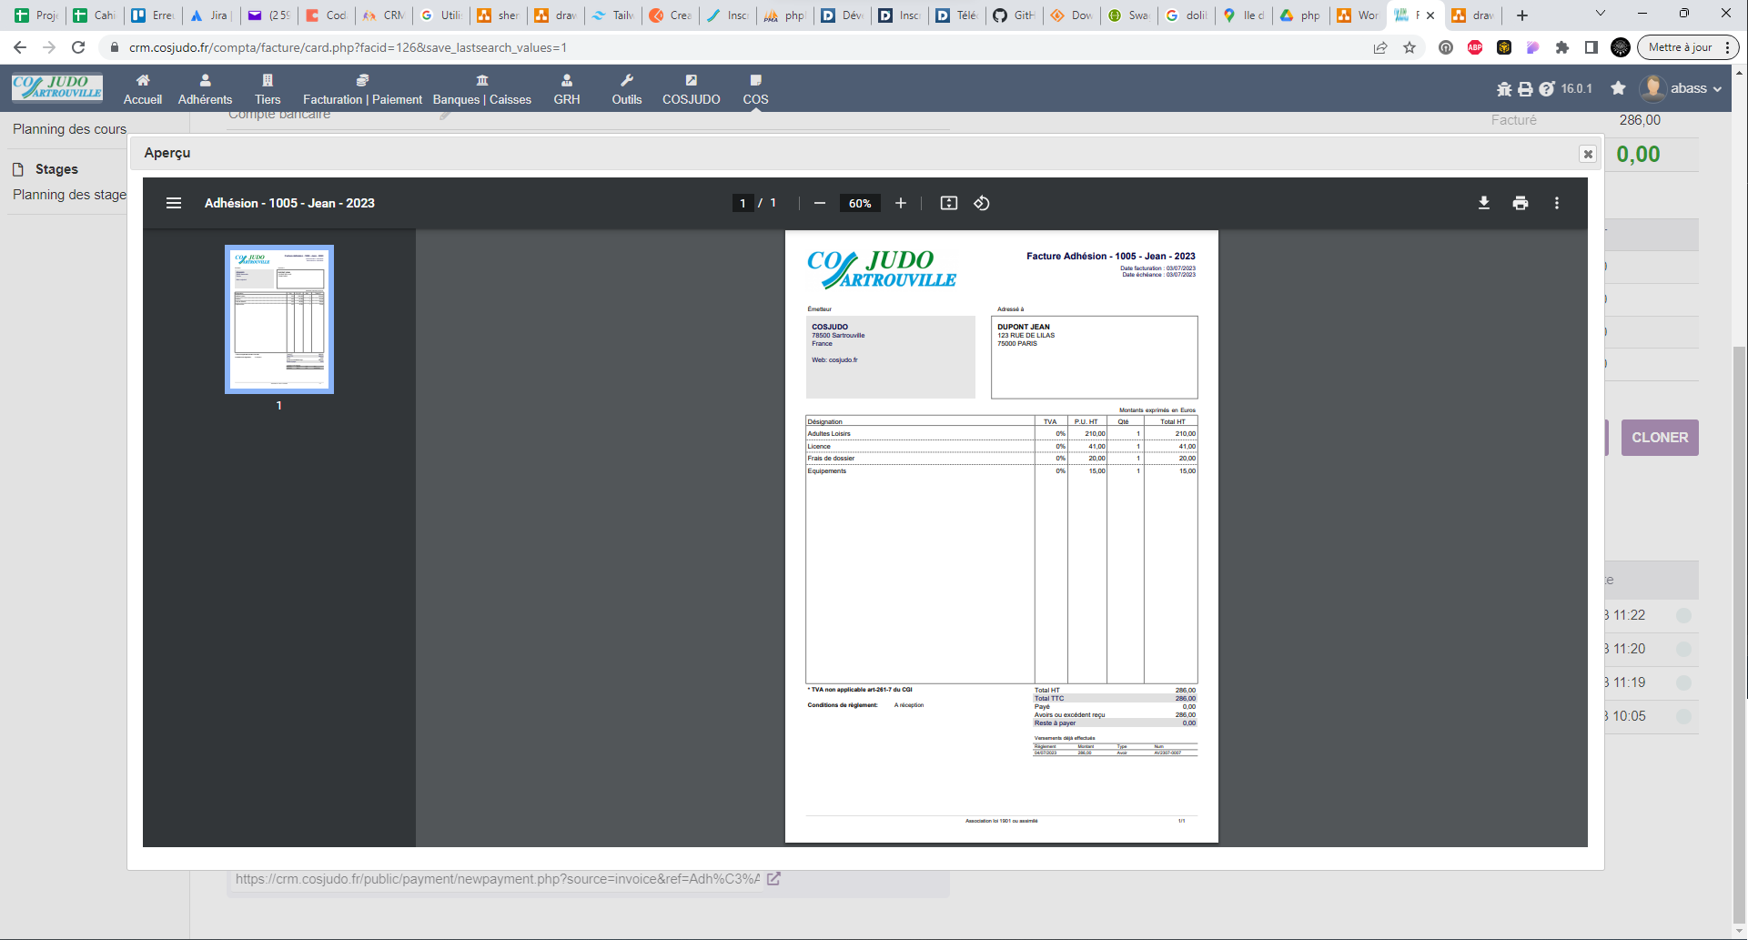This screenshot has width=1748, height=940.
Task: Print the invoice PDF
Action: [x=1521, y=203]
